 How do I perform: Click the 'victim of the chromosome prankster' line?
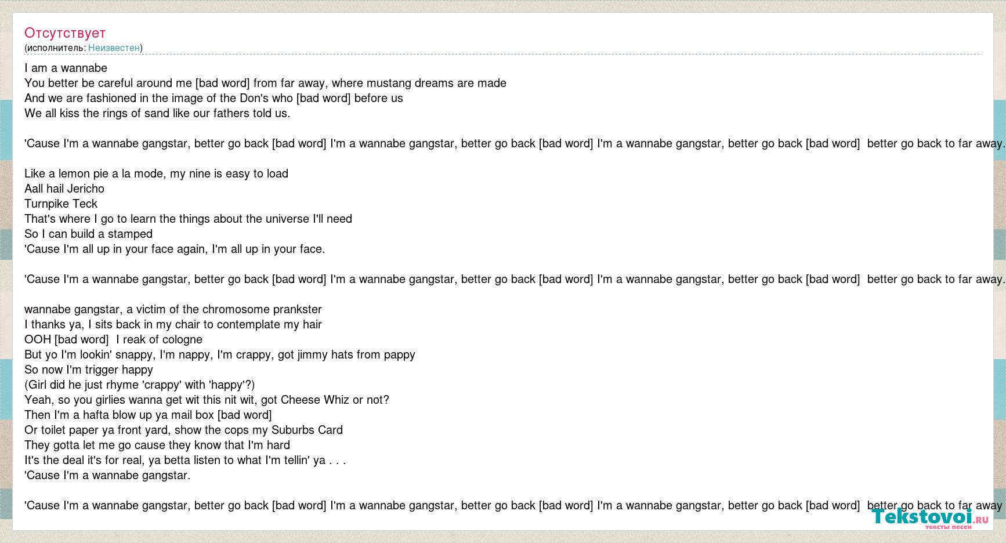click(173, 309)
